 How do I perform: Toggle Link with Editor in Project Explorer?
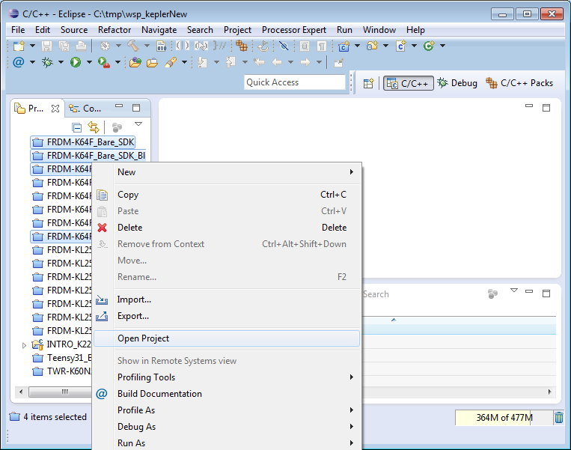(94, 127)
